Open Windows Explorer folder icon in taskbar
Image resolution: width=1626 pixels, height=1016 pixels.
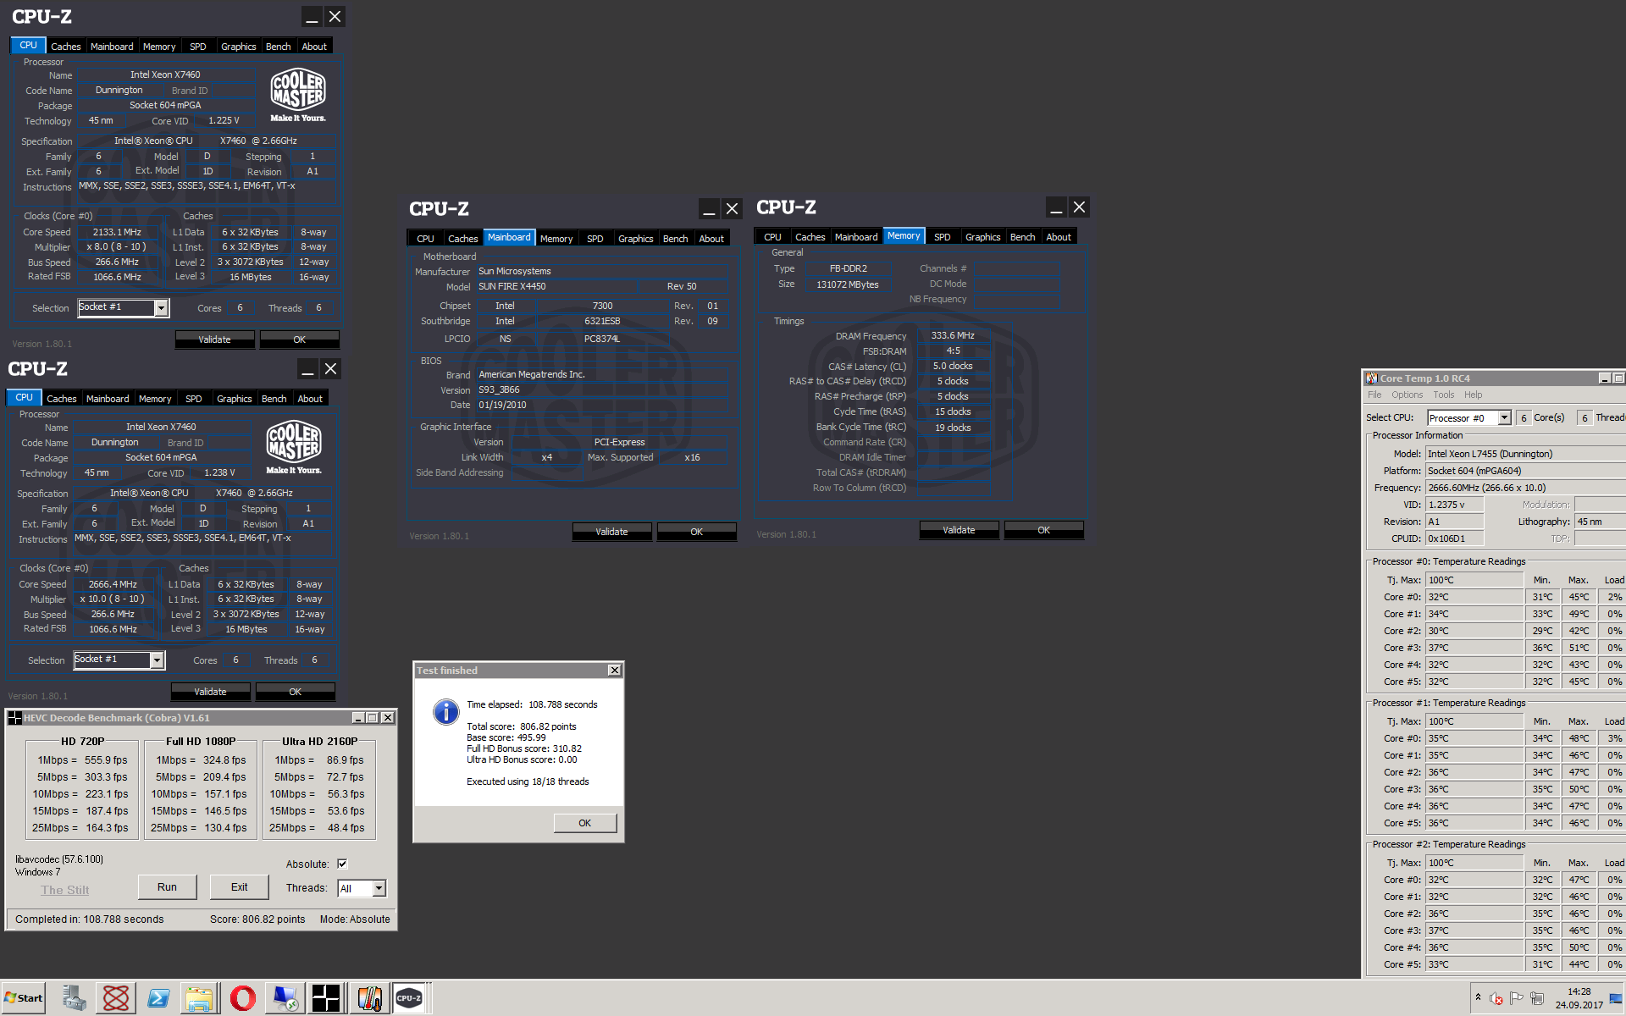click(x=200, y=998)
